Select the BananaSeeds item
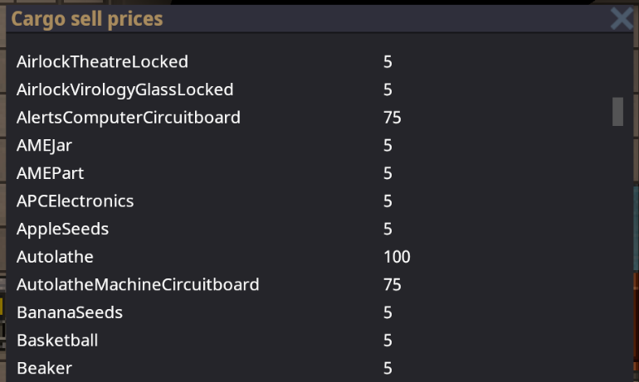Screen dimensions: 639x382 [70, 312]
